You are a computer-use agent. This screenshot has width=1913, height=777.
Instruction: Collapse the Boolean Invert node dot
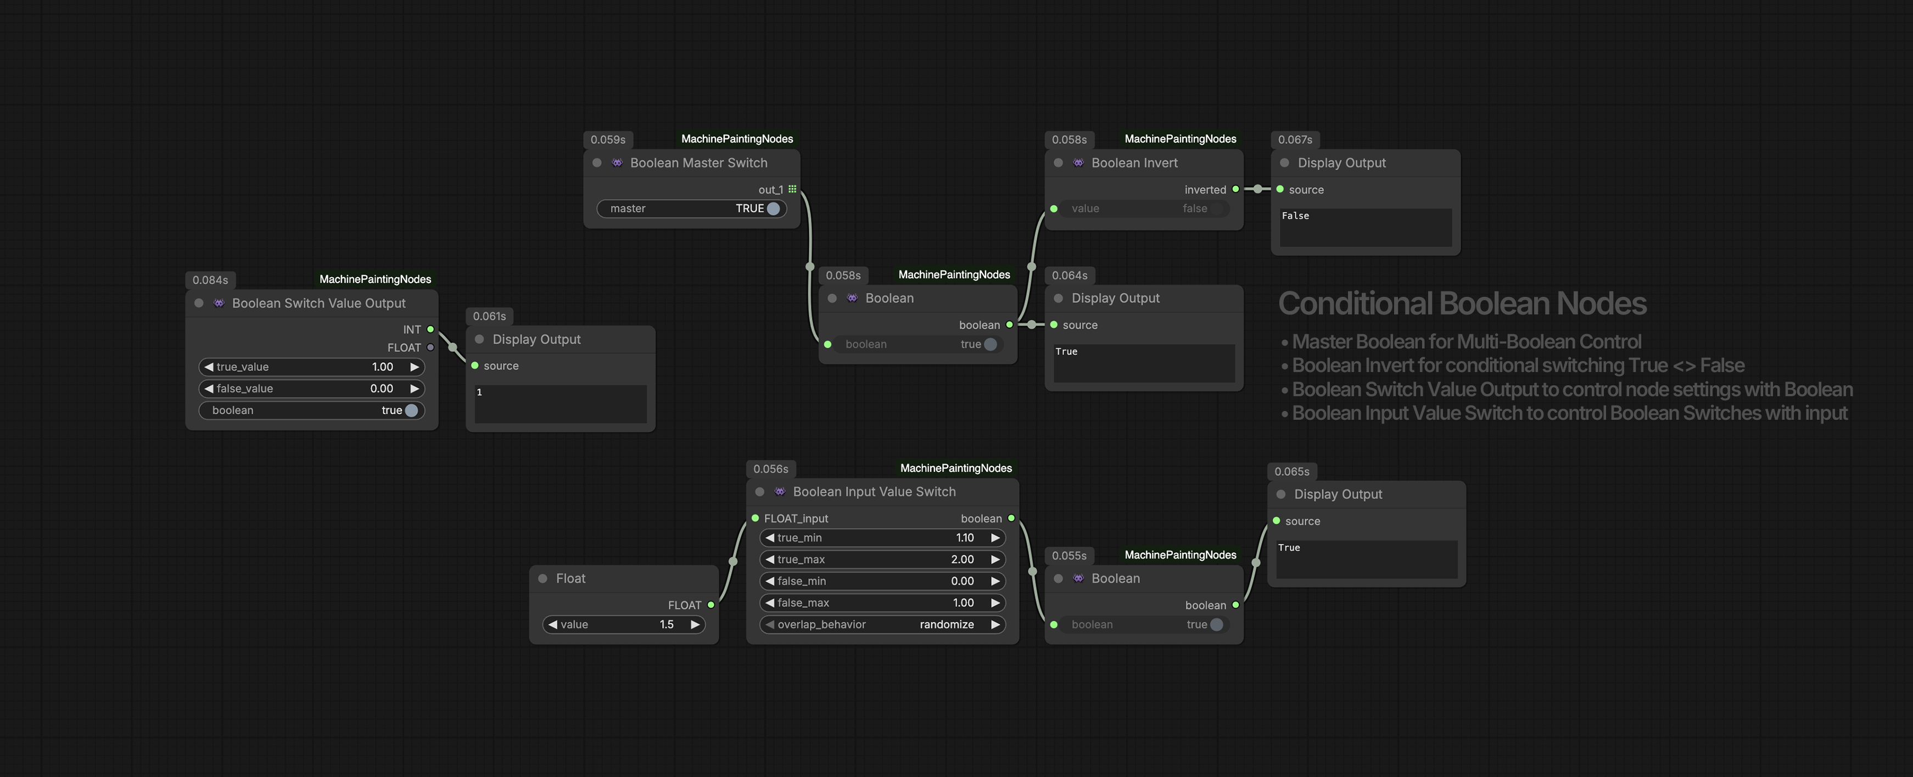tap(1058, 162)
